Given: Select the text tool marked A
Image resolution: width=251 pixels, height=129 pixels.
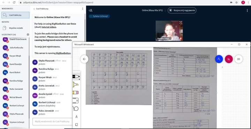Looking at the screenshot, I should point(76,117).
